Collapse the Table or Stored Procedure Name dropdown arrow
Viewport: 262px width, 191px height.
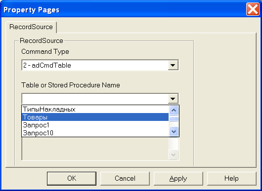tap(173, 99)
